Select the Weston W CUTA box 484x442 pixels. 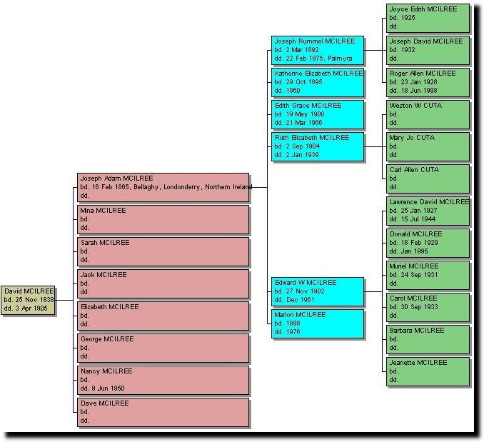[x=428, y=114]
